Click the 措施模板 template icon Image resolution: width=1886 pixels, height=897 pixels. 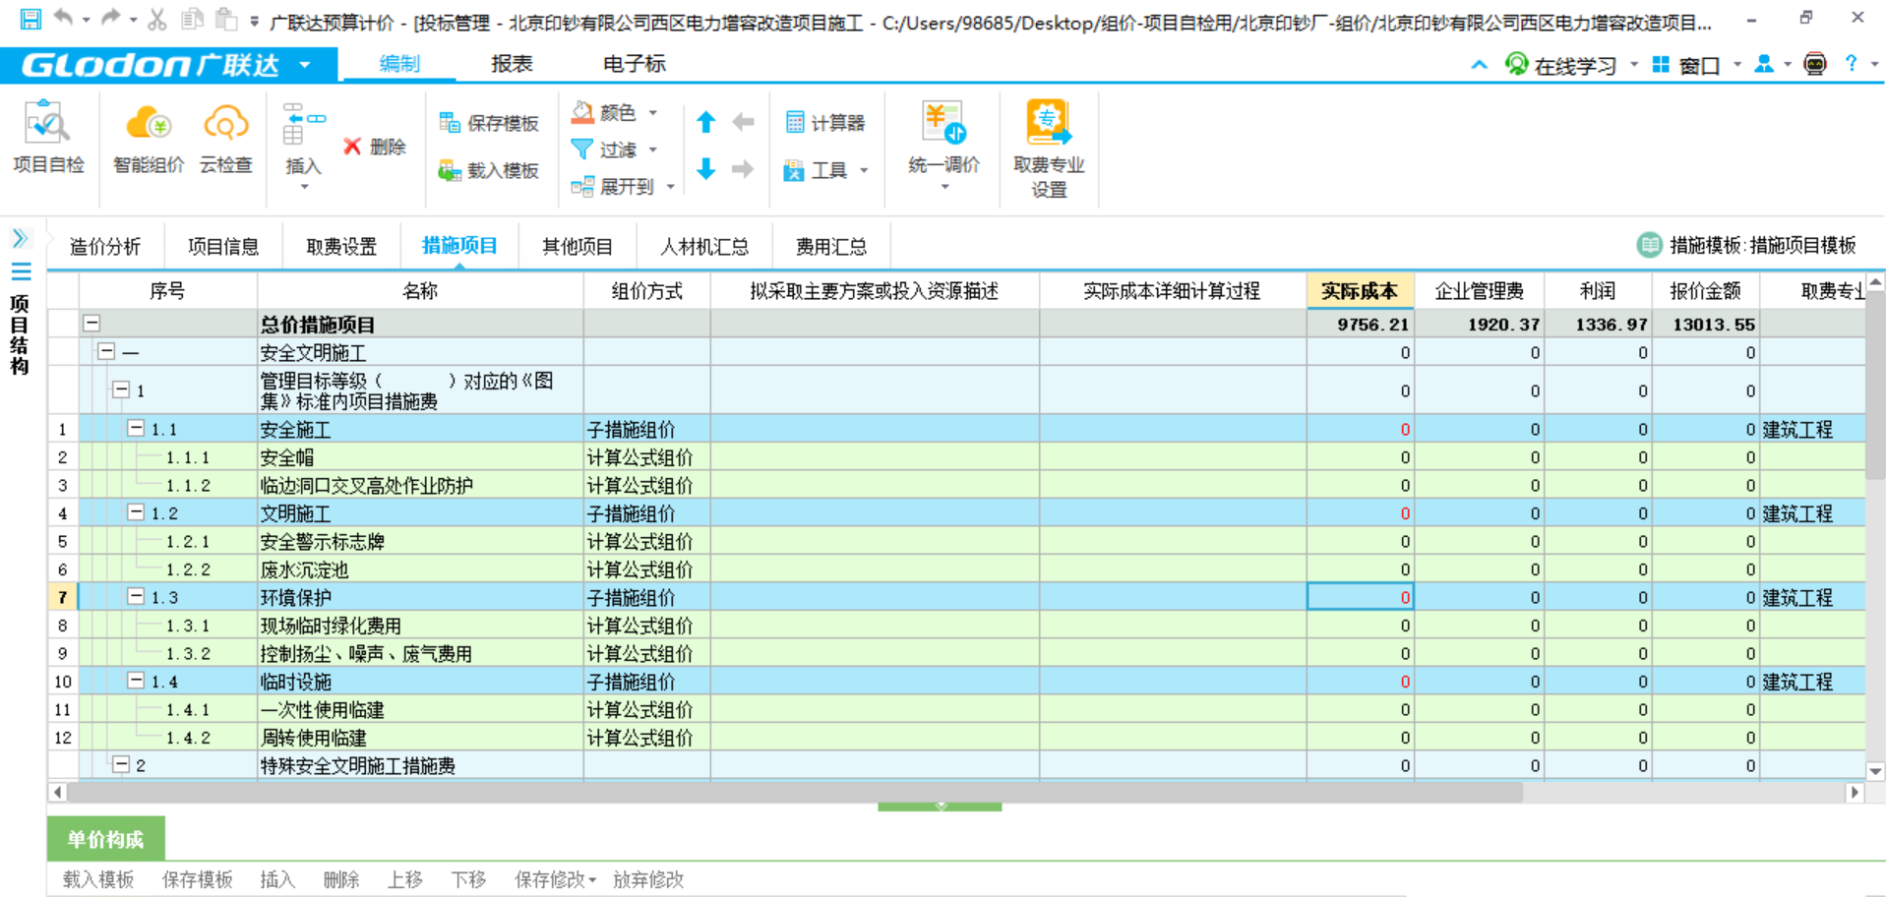pos(1649,245)
